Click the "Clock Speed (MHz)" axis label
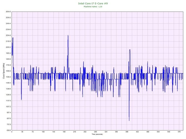 pyautogui.click(x=4, y=71)
